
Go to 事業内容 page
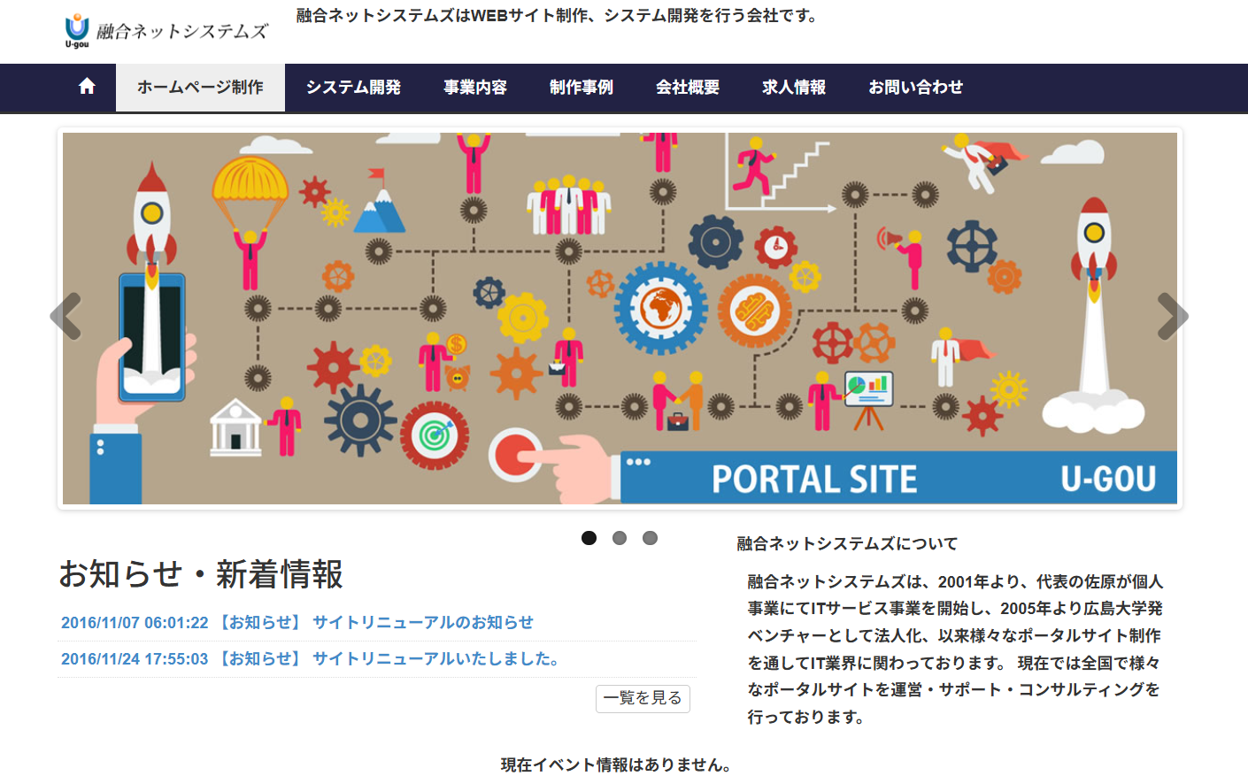click(475, 88)
